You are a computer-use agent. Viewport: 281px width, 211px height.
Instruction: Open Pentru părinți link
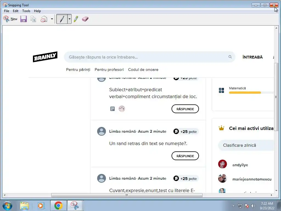tap(78, 70)
